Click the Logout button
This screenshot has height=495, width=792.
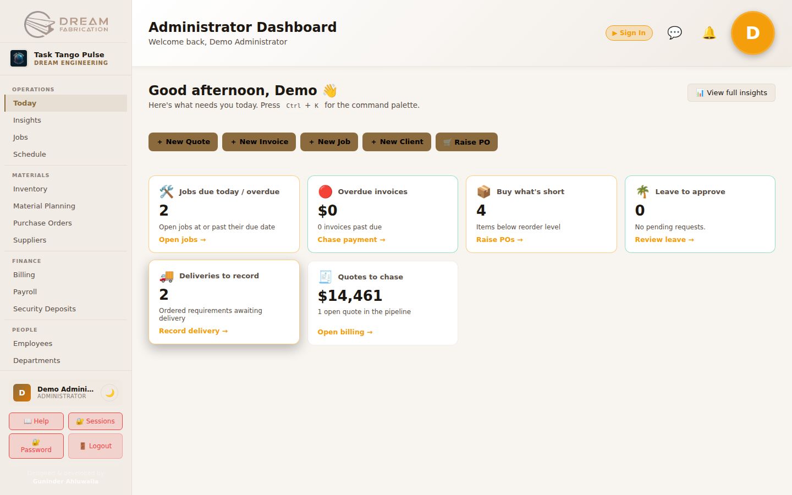point(96,446)
